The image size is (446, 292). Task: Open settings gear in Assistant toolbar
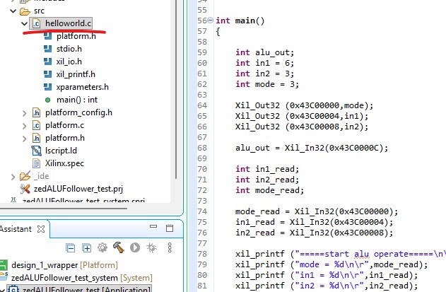click(x=102, y=247)
